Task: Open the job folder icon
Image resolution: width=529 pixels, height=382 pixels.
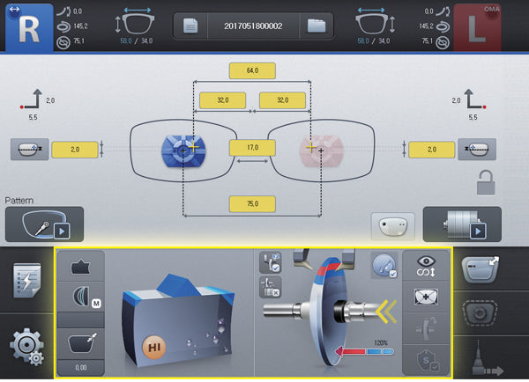Action: [317, 27]
